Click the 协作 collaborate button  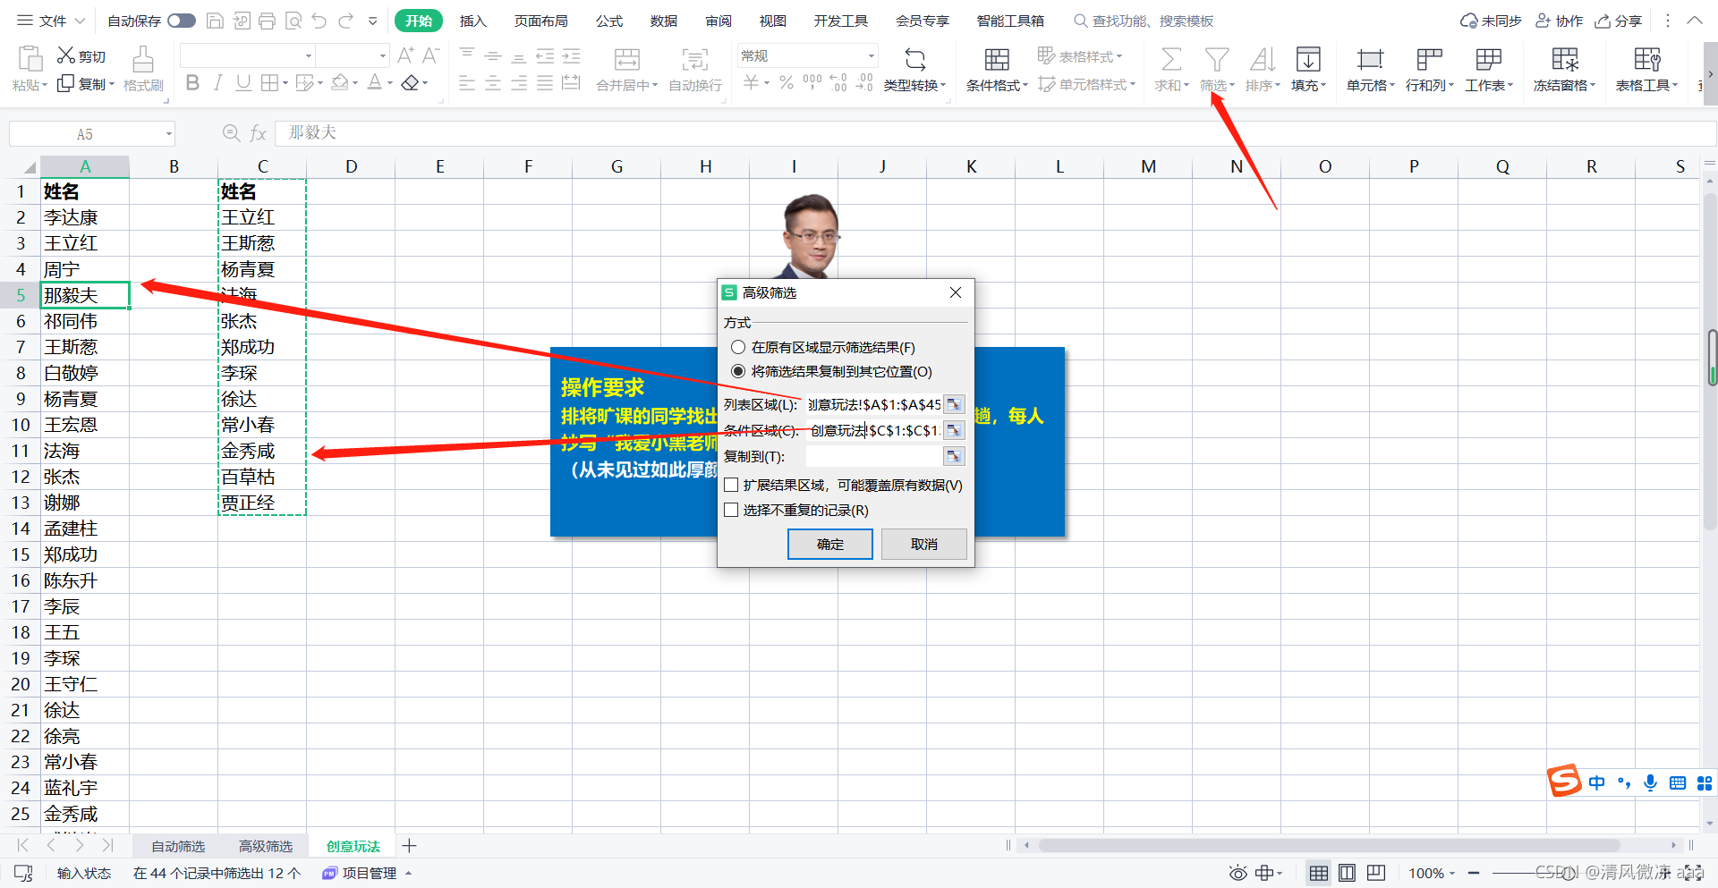pos(1560,21)
